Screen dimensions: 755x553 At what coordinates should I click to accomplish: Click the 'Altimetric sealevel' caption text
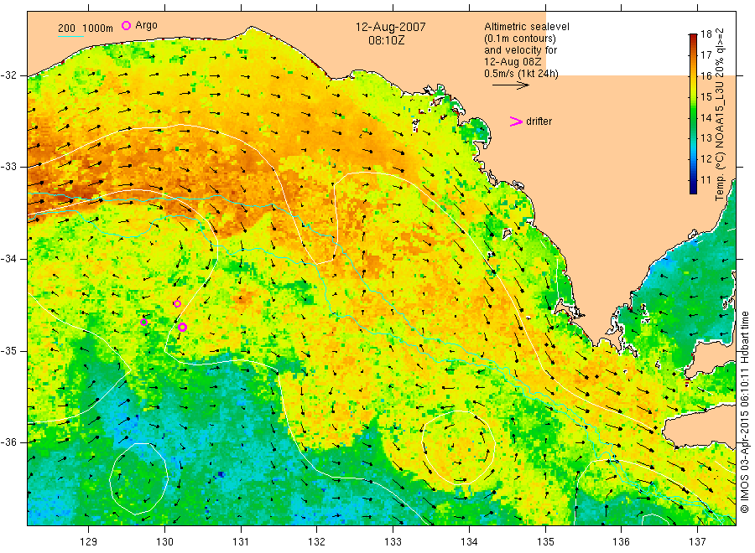(x=527, y=27)
